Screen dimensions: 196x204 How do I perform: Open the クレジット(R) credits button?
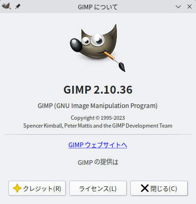[37, 188]
